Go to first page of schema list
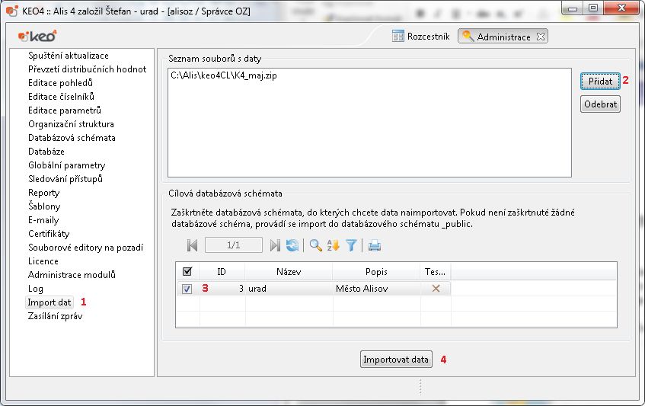The height and width of the screenshot is (406, 645). click(192, 245)
